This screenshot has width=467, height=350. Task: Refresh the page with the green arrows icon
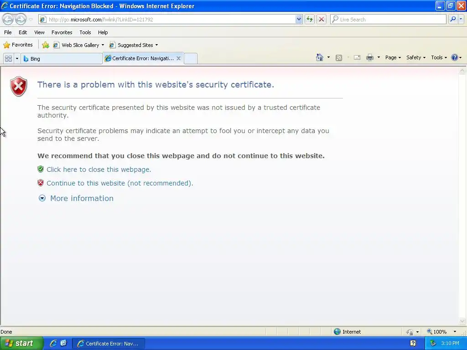click(x=310, y=20)
